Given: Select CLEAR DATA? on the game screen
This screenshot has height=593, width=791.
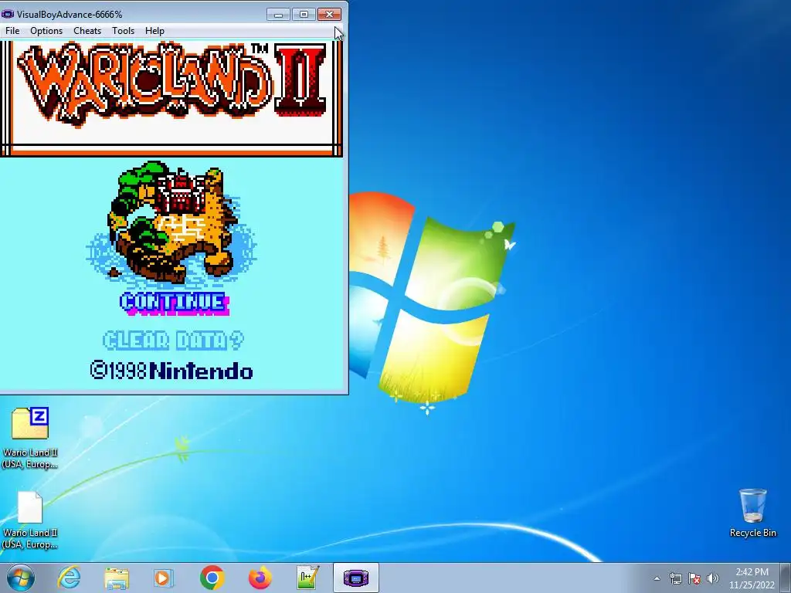Looking at the screenshot, I should tap(173, 341).
